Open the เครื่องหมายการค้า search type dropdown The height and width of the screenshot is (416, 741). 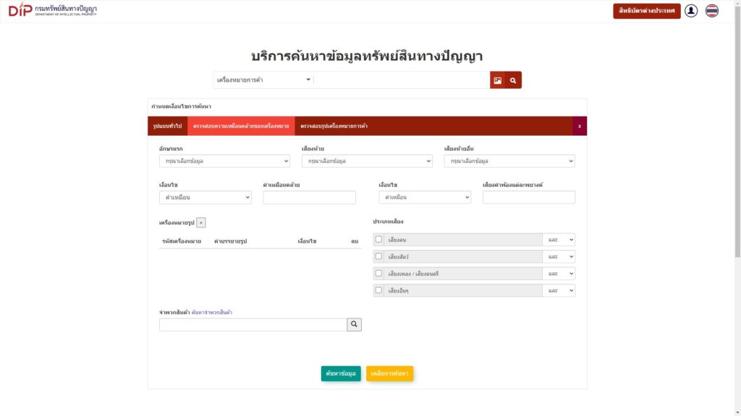coord(263,80)
